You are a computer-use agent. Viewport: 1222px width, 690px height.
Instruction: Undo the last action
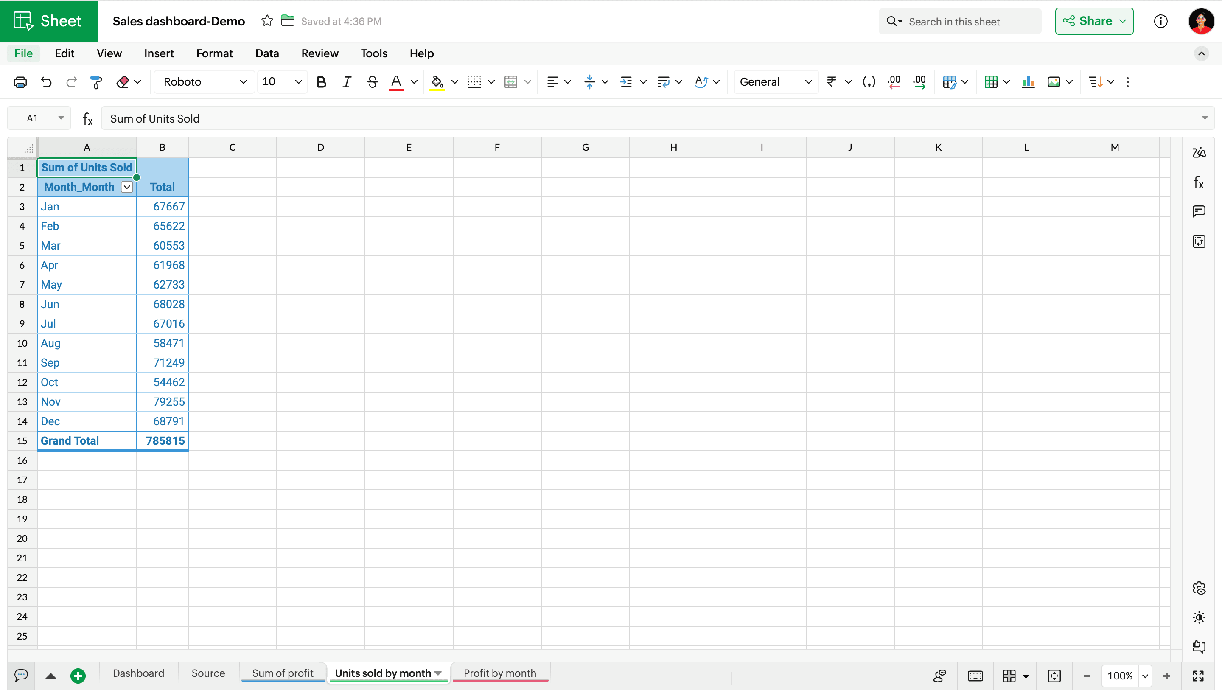point(46,82)
